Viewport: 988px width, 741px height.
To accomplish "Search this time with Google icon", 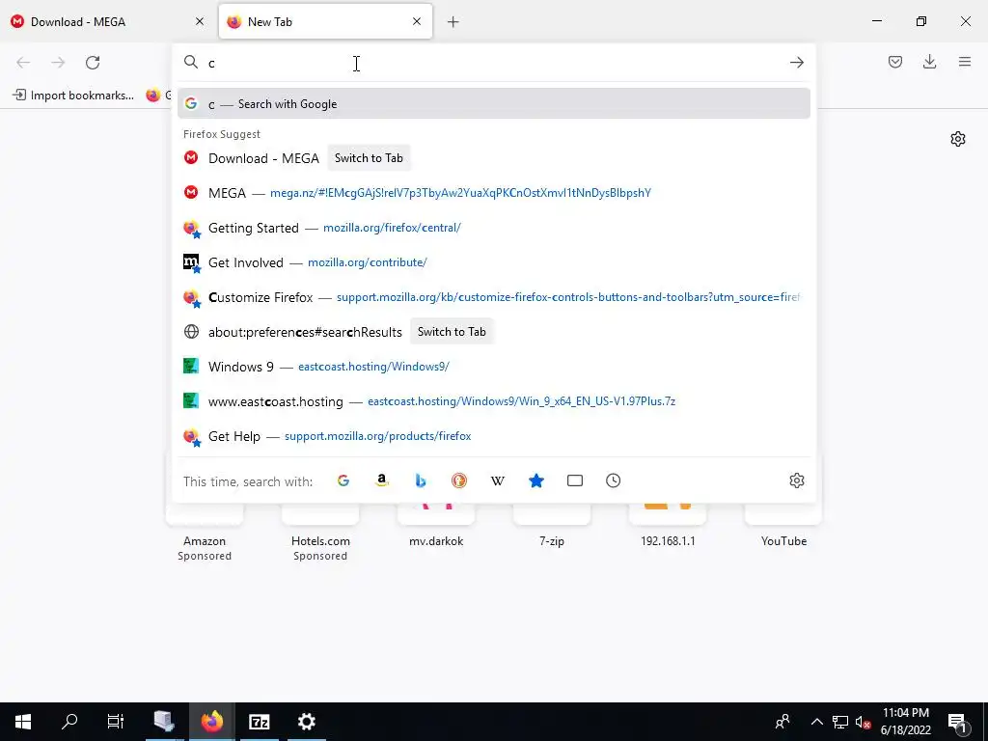I will [343, 480].
